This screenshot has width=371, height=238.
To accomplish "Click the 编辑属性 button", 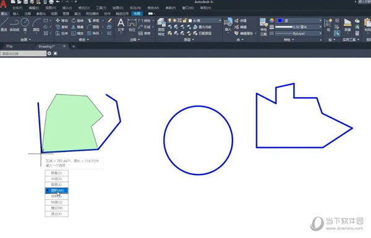I will pos(244,33).
